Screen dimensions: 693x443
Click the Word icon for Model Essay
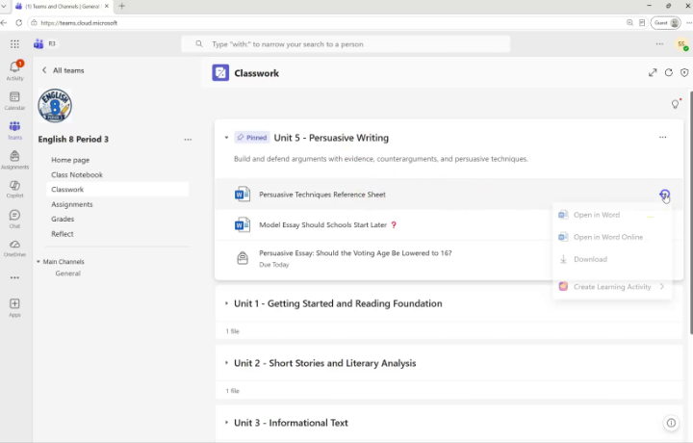point(243,225)
